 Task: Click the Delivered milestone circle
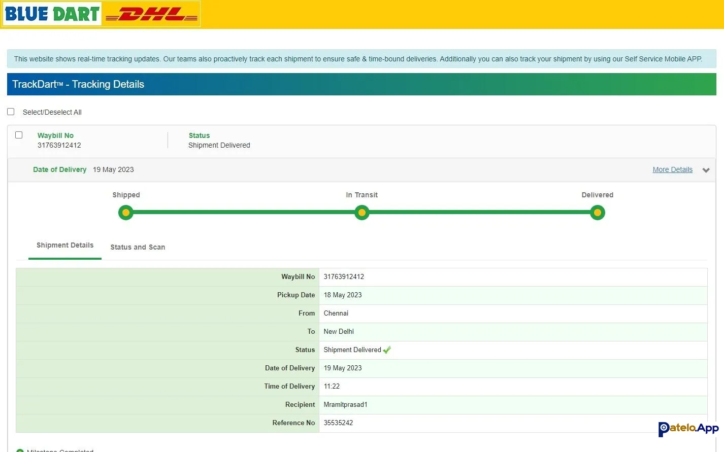[598, 213]
